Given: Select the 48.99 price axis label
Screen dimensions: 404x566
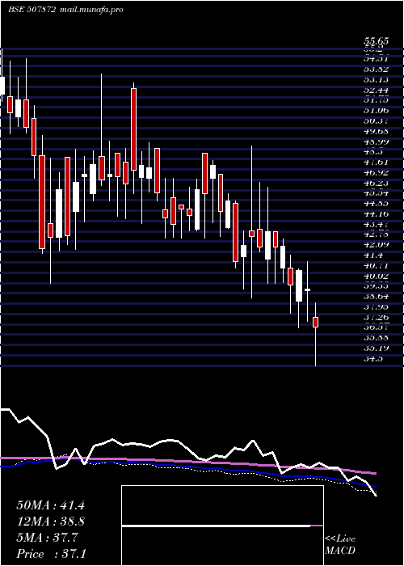Looking at the screenshot, I should coord(376,141).
